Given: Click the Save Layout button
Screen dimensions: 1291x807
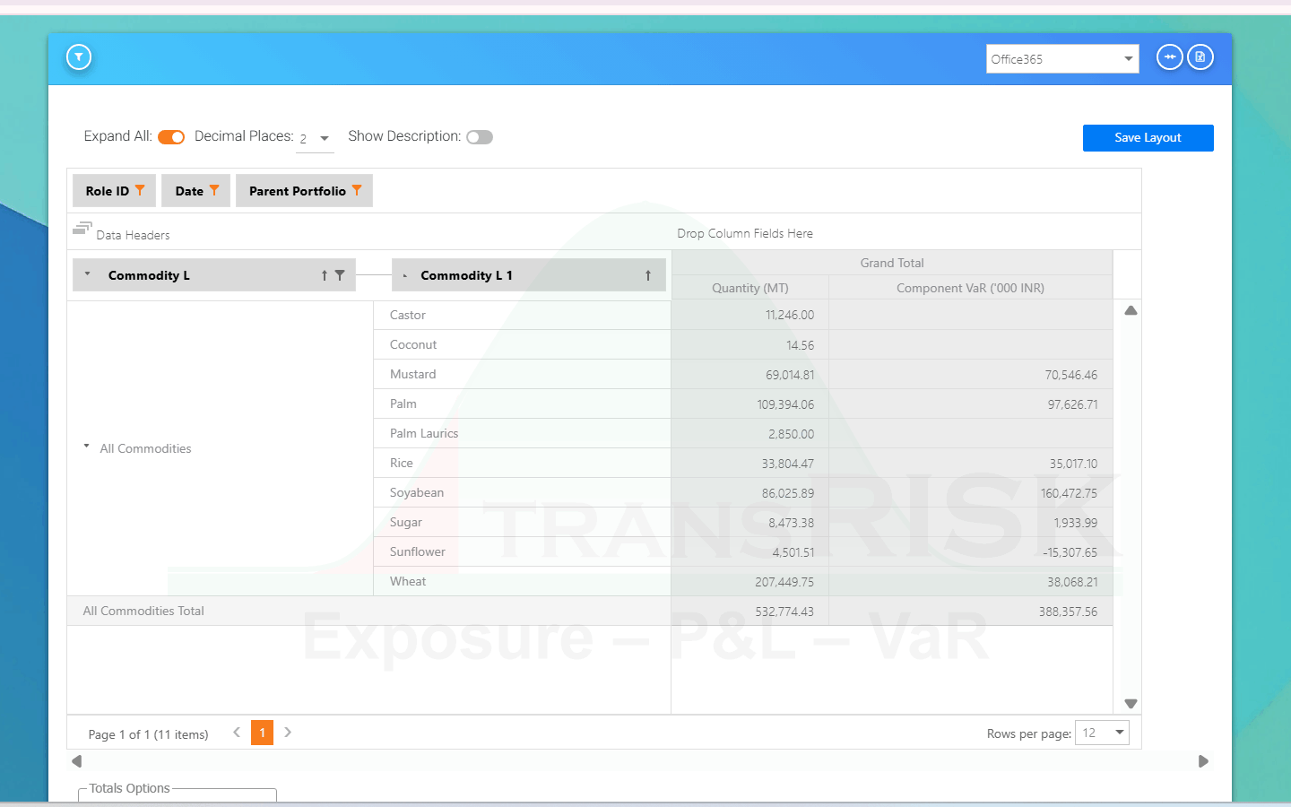Looking at the screenshot, I should (1148, 138).
